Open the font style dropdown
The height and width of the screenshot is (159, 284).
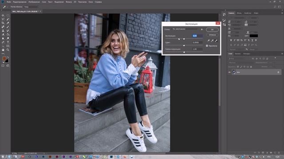pos(253,18)
